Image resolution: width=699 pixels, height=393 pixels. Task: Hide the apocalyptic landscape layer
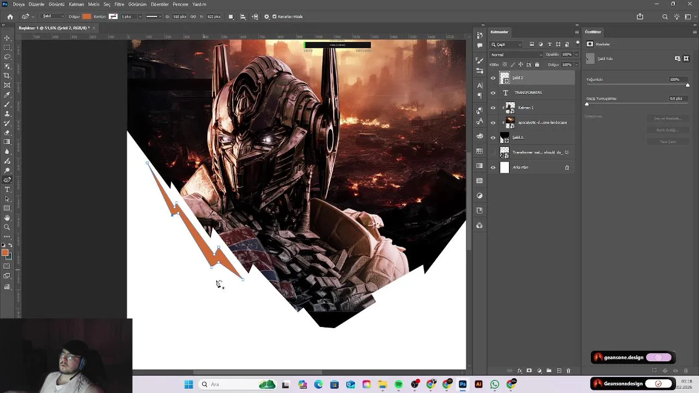pyautogui.click(x=493, y=123)
